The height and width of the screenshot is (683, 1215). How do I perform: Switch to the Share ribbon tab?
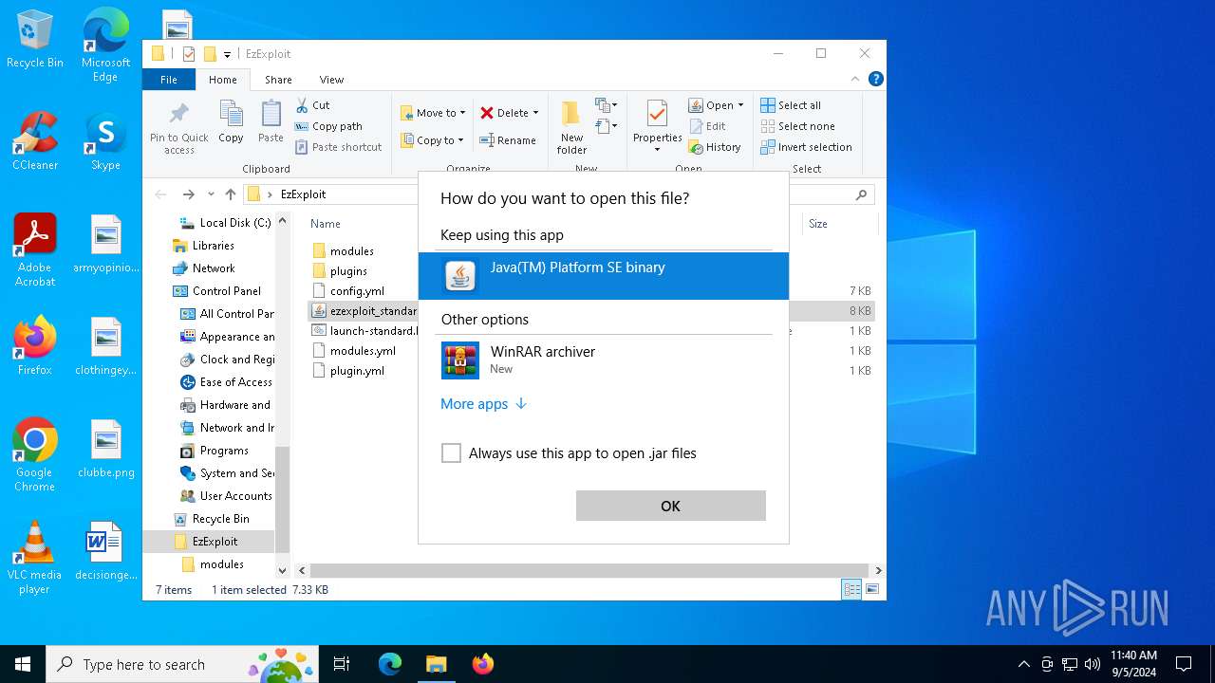click(x=278, y=80)
